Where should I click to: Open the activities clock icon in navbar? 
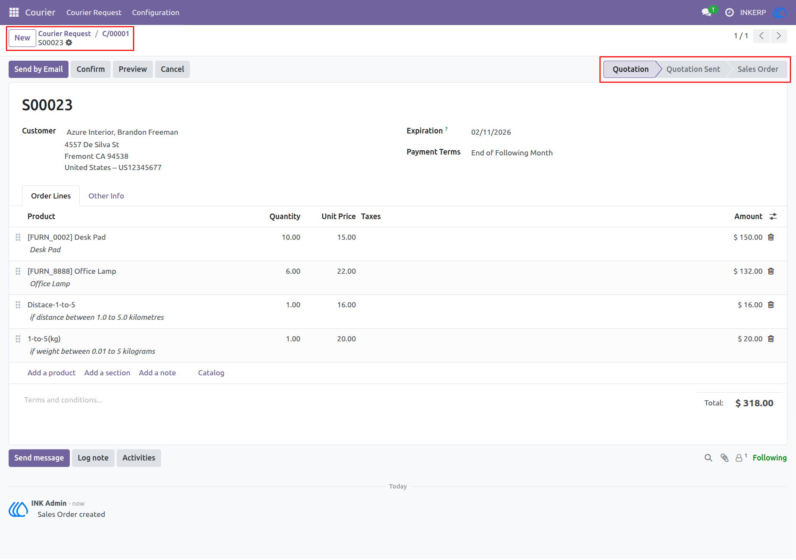[729, 12]
